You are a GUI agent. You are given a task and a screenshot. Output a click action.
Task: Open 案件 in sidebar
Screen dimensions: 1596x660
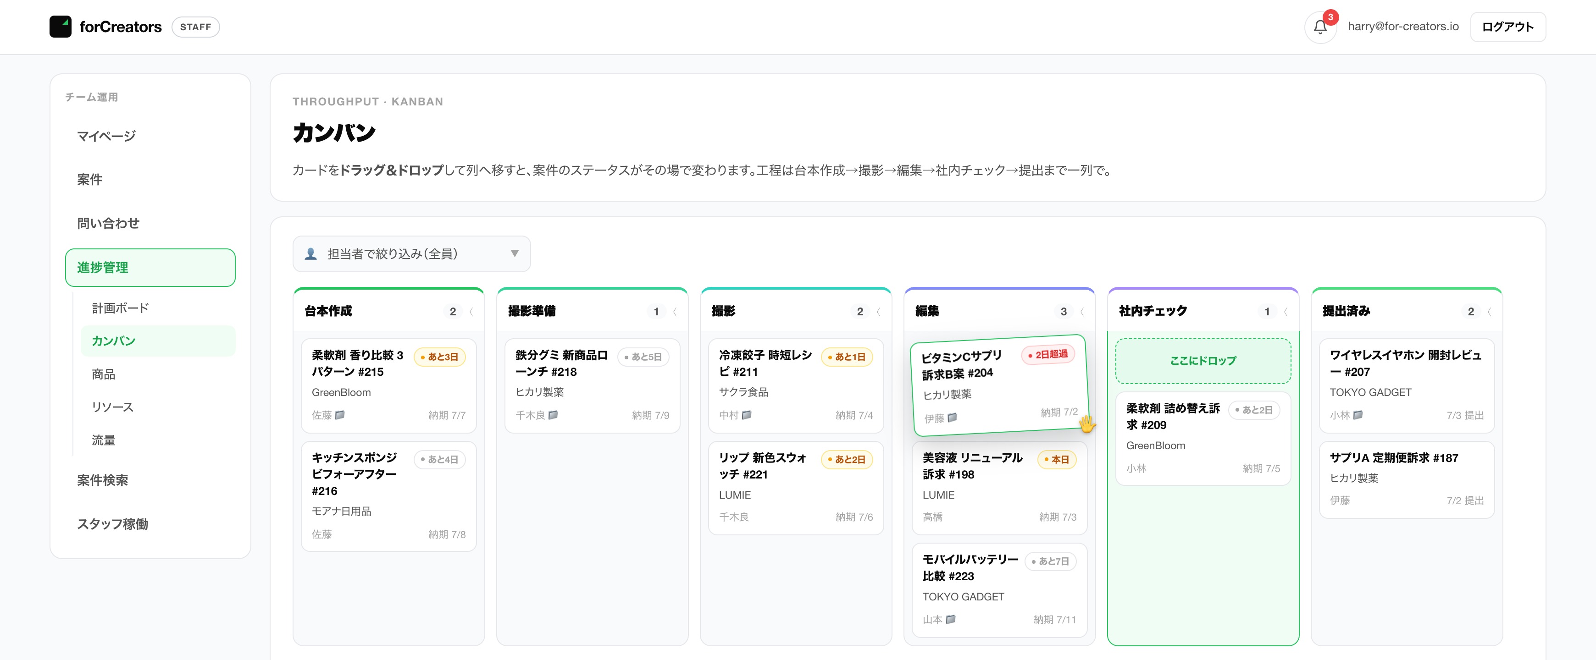150,180
